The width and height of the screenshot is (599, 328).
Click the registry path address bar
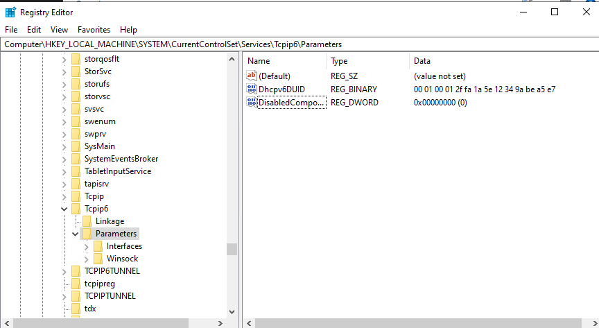point(298,44)
